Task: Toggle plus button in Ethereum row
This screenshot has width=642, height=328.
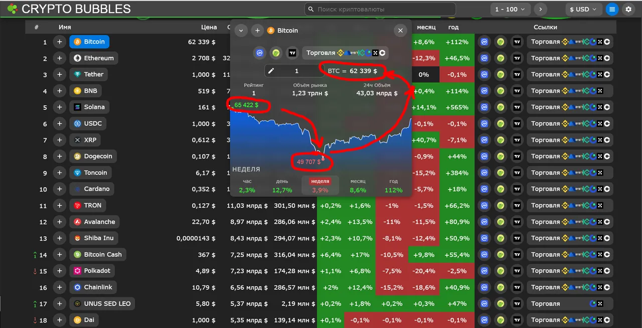Action: pyautogui.click(x=60, y=58)
